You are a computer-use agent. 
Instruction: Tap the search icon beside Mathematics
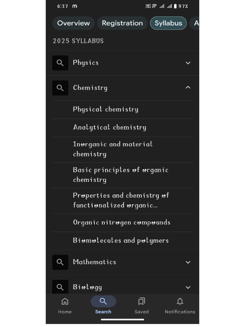click(x=60, y=262)
